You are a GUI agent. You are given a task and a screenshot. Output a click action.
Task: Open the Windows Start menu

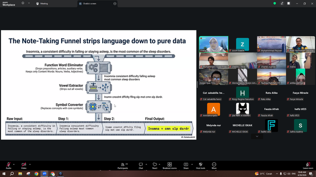point(4,174)
